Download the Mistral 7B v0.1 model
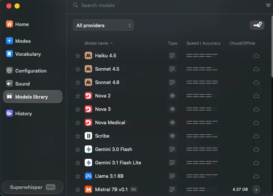This screenshot has width=273, height=196. [x=256, y=189]
